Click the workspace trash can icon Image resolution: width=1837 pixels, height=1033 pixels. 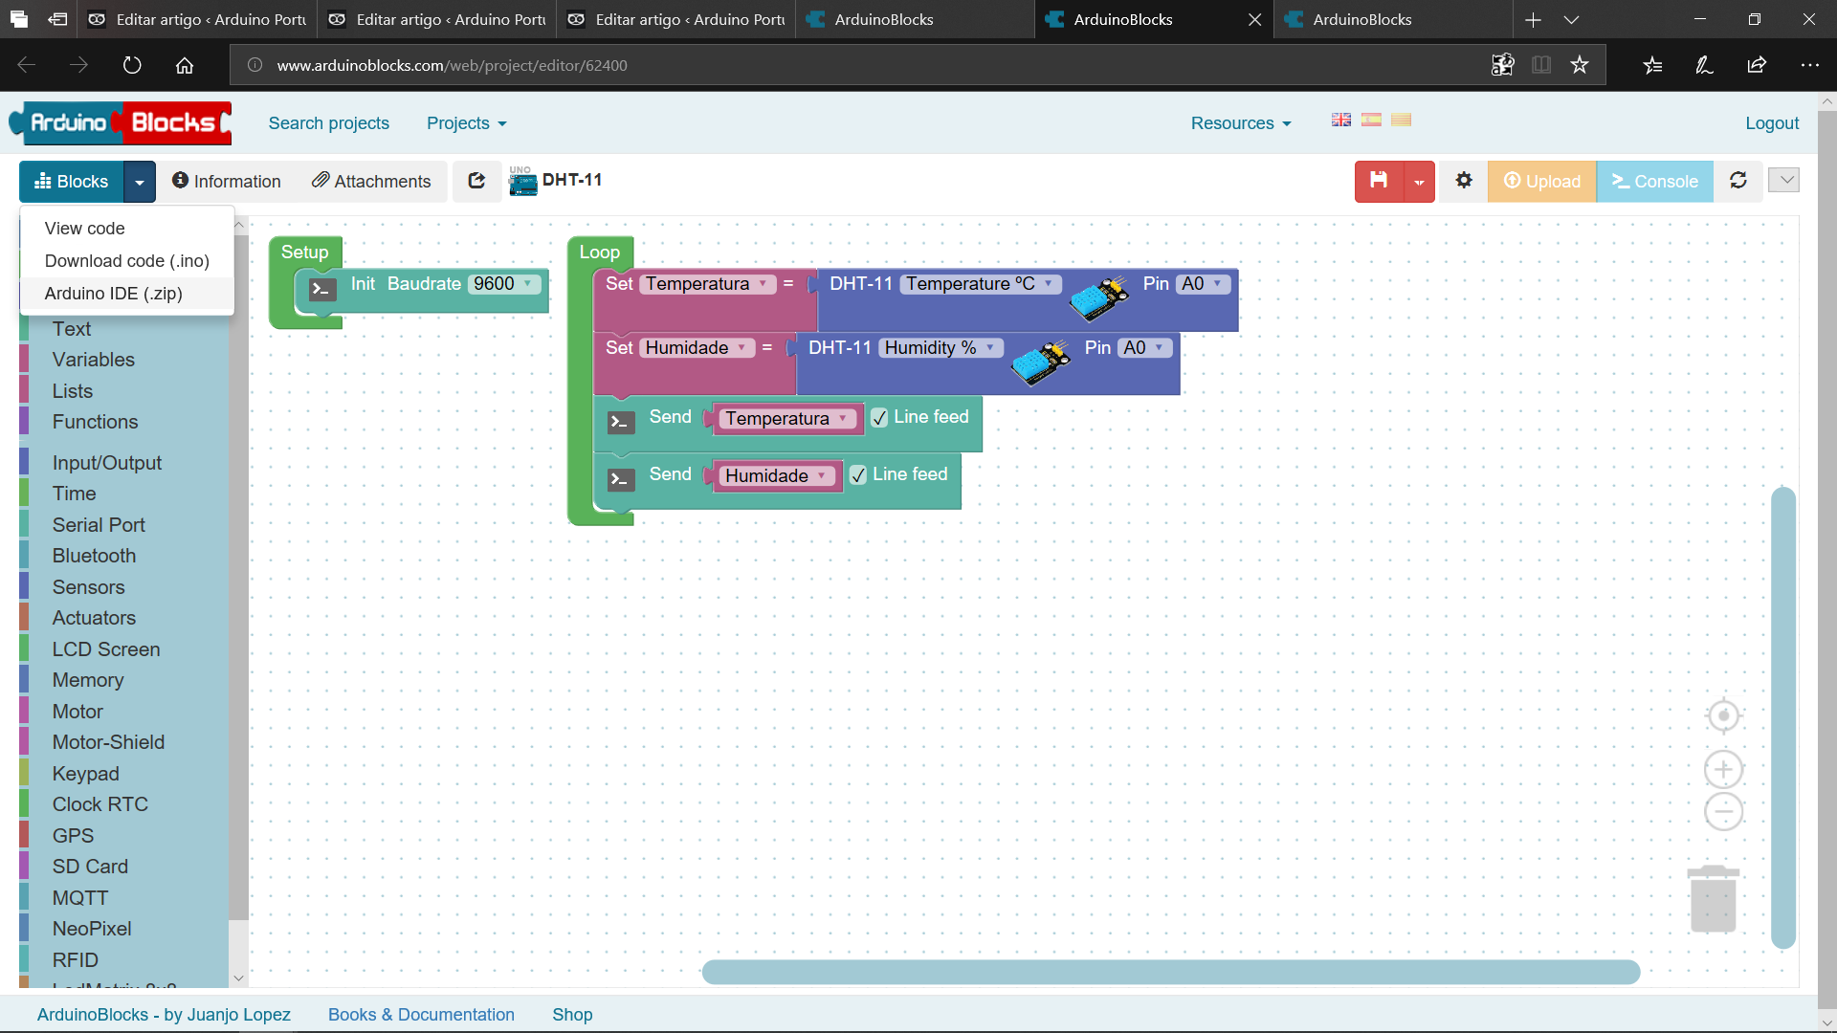click(1713, 899)
